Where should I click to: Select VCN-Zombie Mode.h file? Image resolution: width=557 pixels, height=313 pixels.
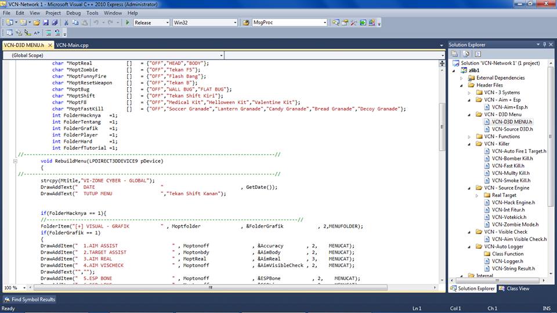tap(515, 225)
